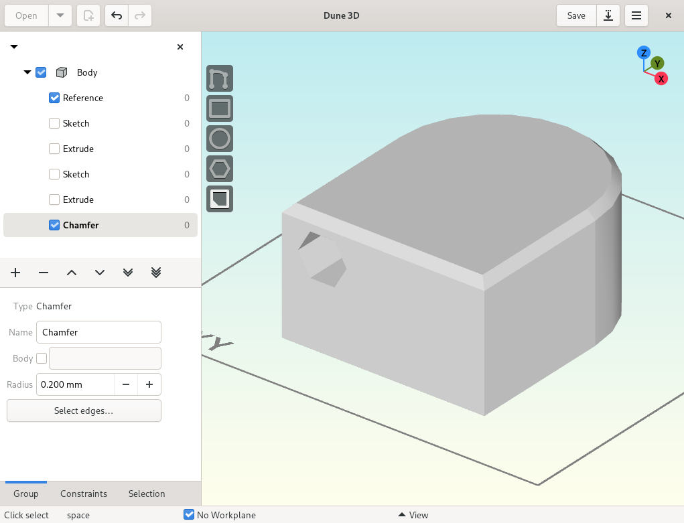Switch to the Constraints tab
The width and height of the screenshot is (684, 523).
click(x=84, y=494)
